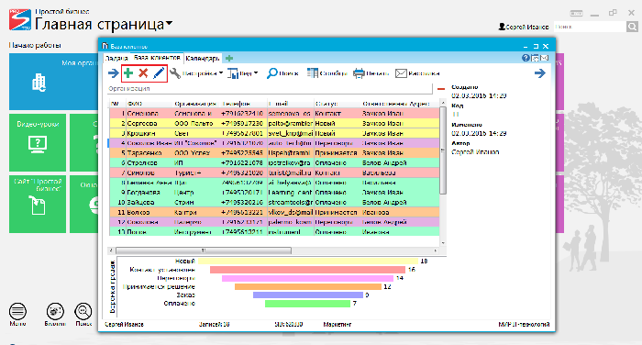Click the yellow Новый funnel bar
The height and width of the screenshot is (345, 642).
point(308,261)
